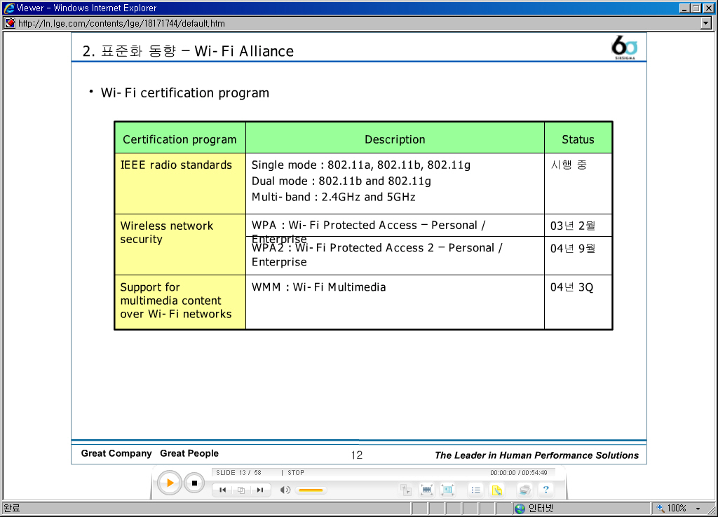Skip to the next slide
Image resolution: width=718 pixels, height=517 pixels.
259,490
